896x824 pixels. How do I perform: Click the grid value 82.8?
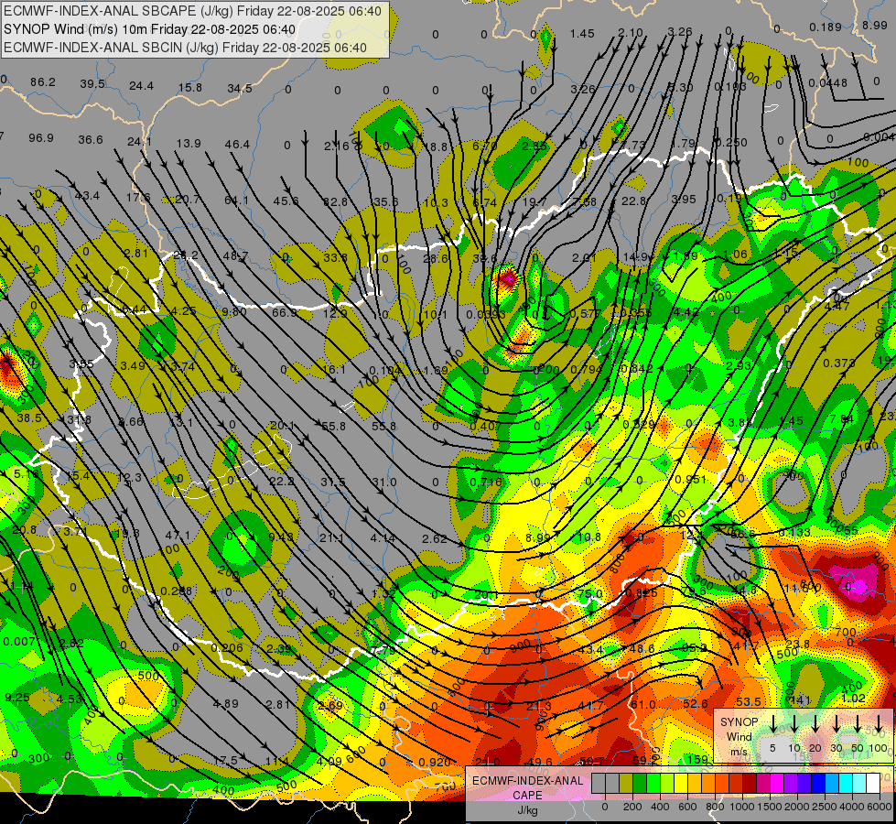tap(336, 201)
